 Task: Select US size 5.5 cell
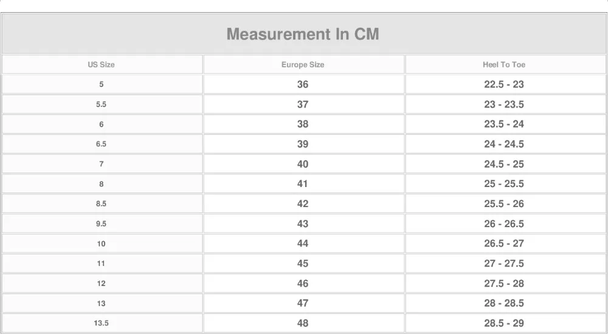point(102,104)
